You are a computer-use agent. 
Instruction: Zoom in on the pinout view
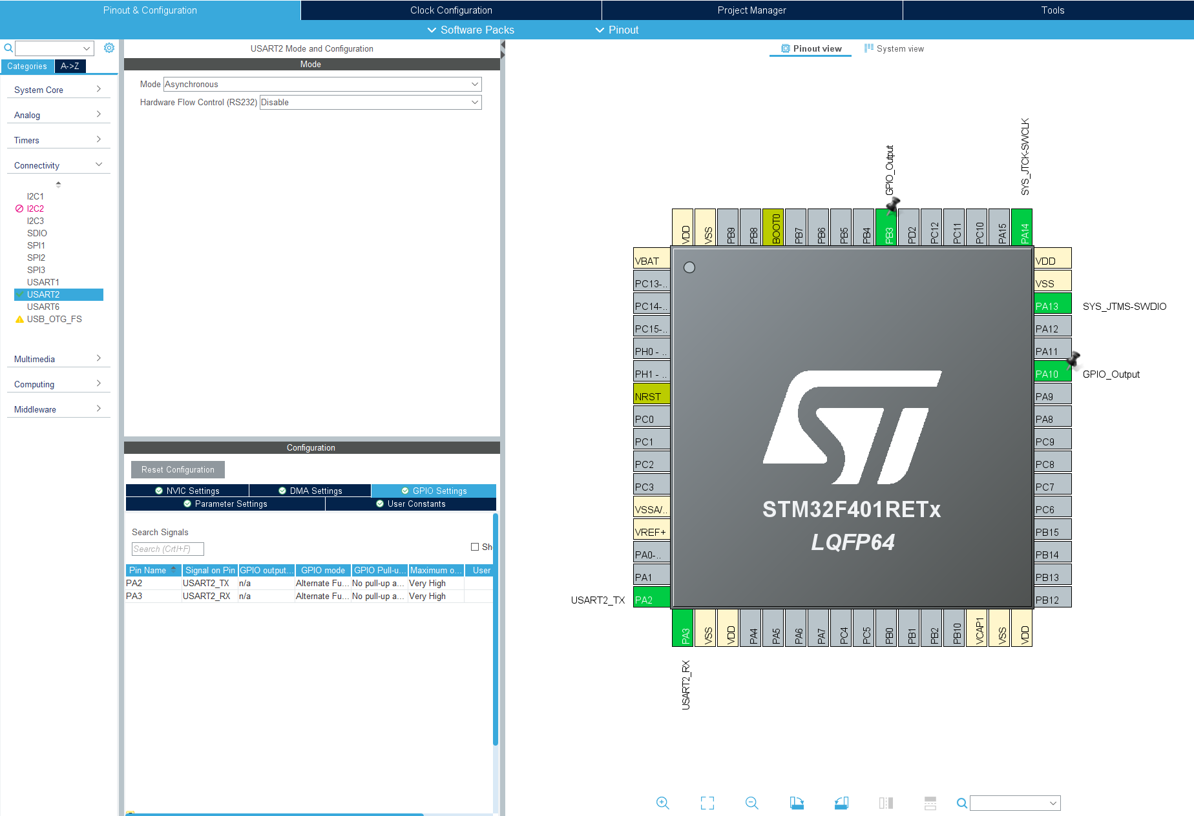(662, 802)
